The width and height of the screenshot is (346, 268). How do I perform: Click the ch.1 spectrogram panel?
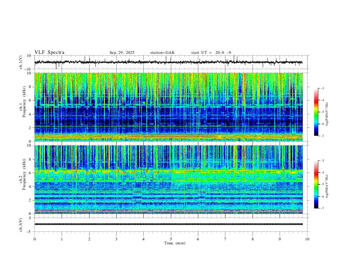click(168, 107)
